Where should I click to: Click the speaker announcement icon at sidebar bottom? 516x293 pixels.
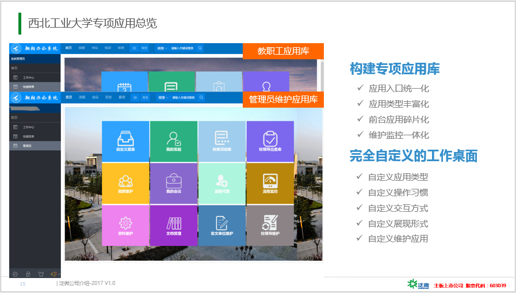click(x=53, y=274)
